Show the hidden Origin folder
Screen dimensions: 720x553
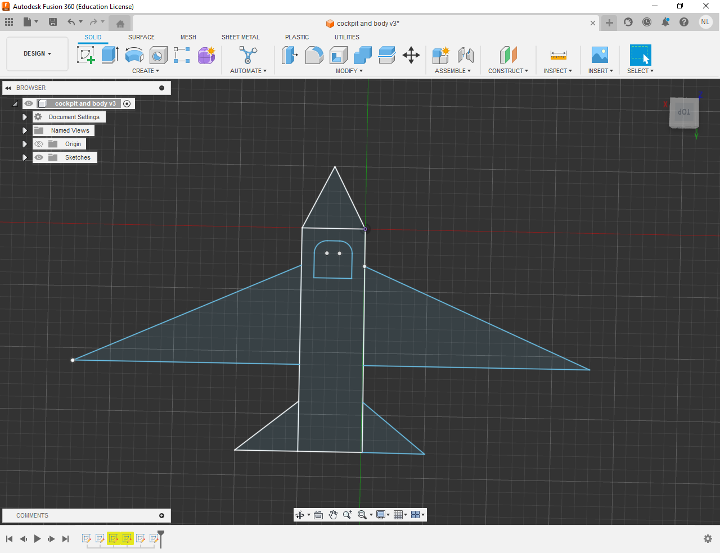(x=39, y=144)
